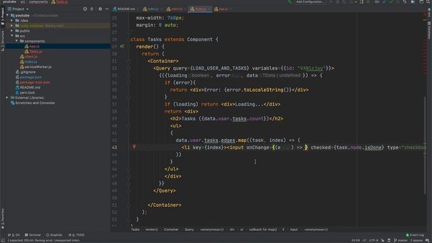Click the '2 spaces' indent setting in the status bar
The image size is (432, 243).
click(416, 240)
